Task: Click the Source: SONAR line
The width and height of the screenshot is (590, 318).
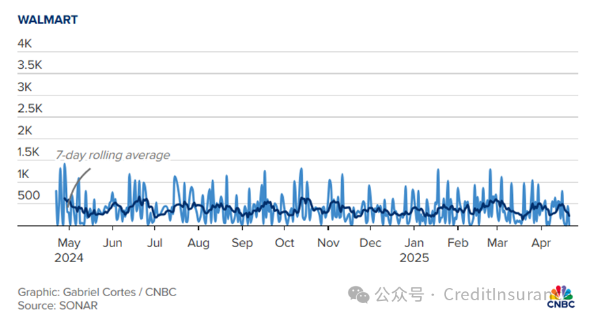Action: 57,305
